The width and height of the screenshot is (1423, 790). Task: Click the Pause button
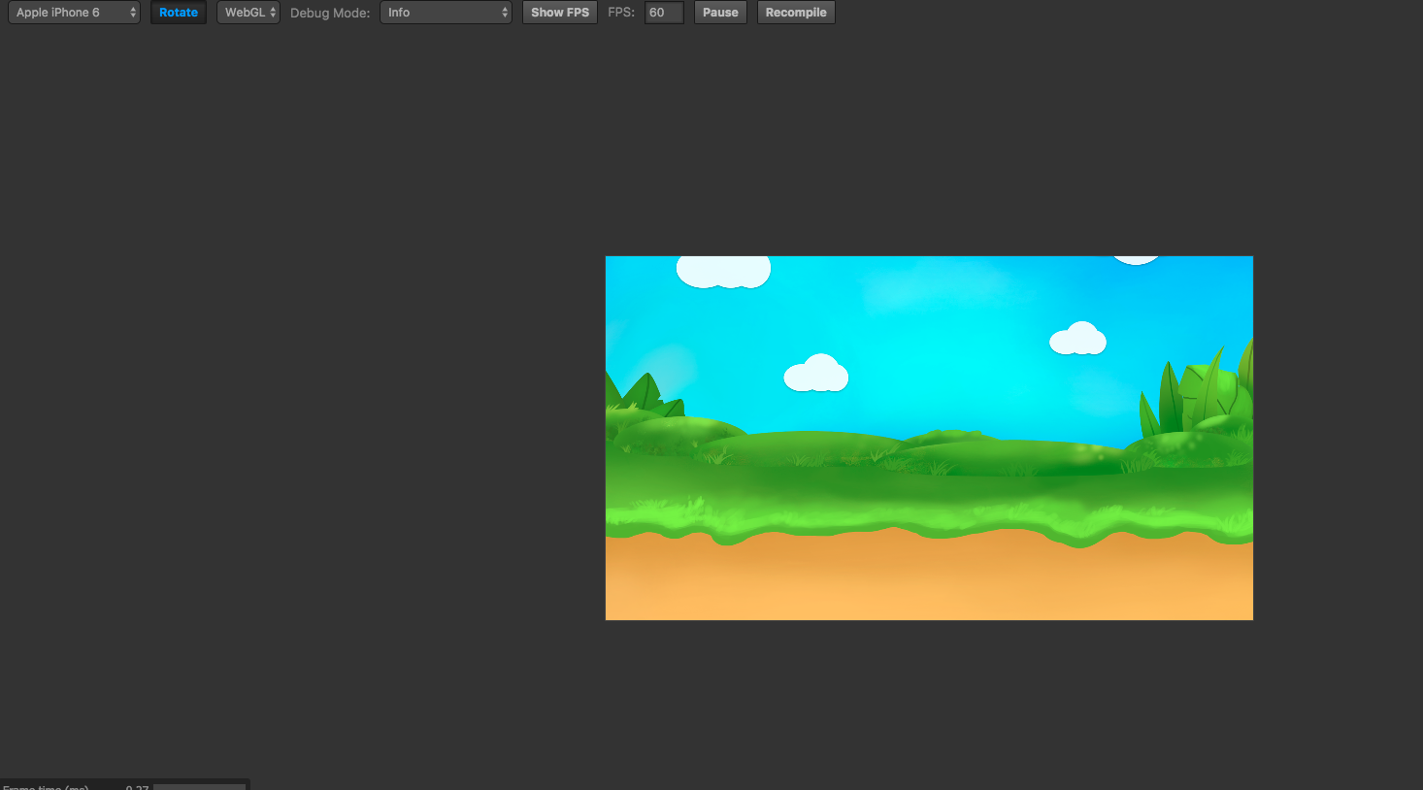(720, 13)
